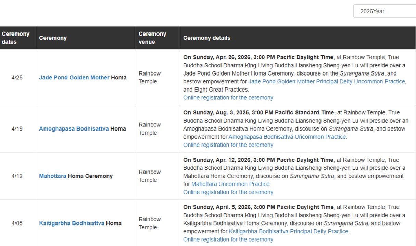Open Amoghapasa Bodhisattva link in Ceremony column
This screenshot has height=246, width=416.
tap(74, 129)
